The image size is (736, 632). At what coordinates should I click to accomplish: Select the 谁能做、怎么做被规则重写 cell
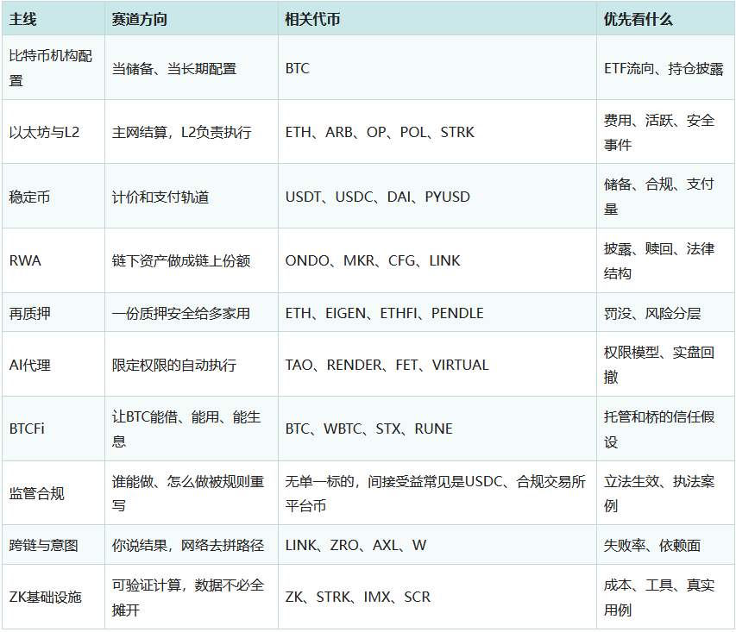(192, 493)
